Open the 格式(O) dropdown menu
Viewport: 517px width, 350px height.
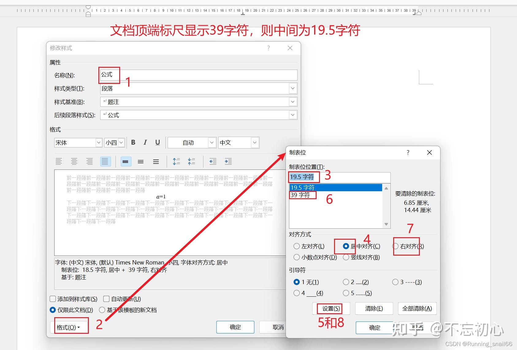tap(70, 327)
